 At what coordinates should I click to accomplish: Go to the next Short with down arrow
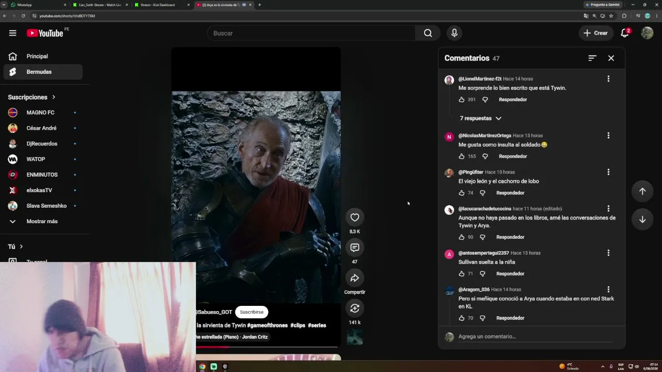[642, 219]
